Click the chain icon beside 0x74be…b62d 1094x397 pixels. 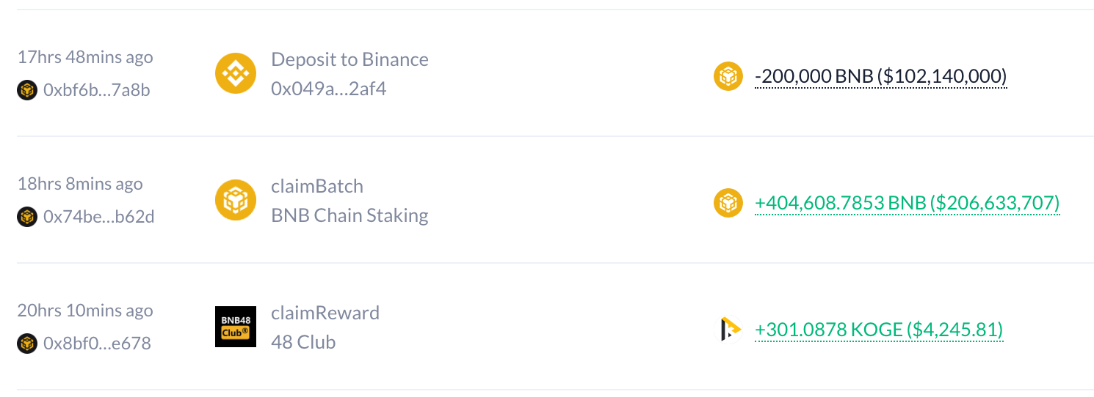click(x=27, y=217)
